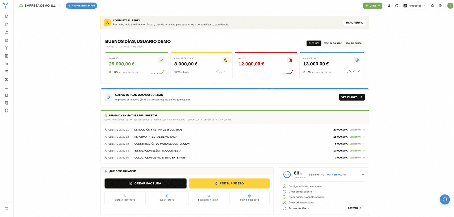Click the 15.000,00 € quote amount

point(340,137)
